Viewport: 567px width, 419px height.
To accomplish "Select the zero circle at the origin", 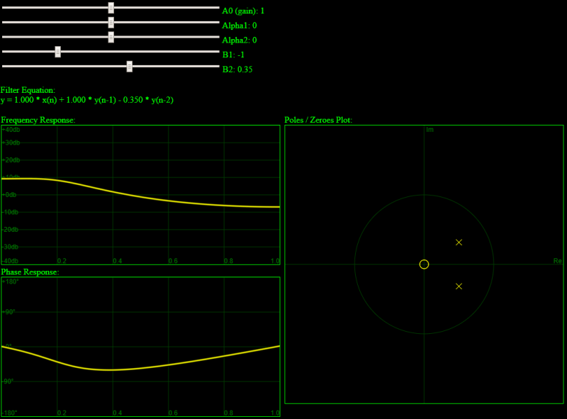I will [424, 264].
